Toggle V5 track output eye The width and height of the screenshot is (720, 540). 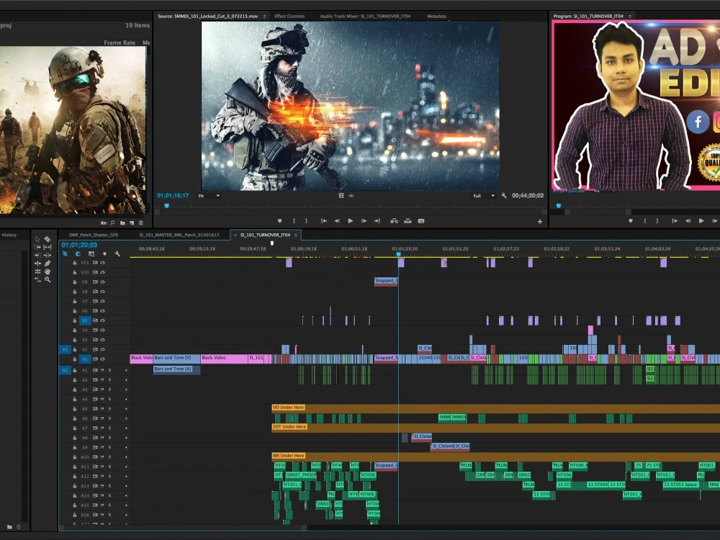click(x=102, y=320)
